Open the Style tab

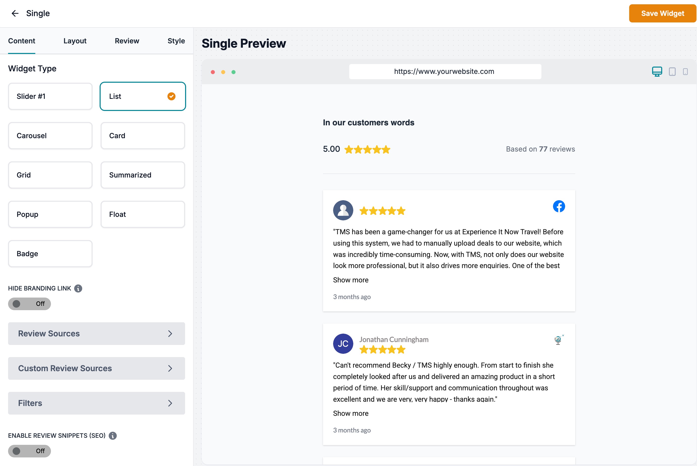(x=176, y=41)
